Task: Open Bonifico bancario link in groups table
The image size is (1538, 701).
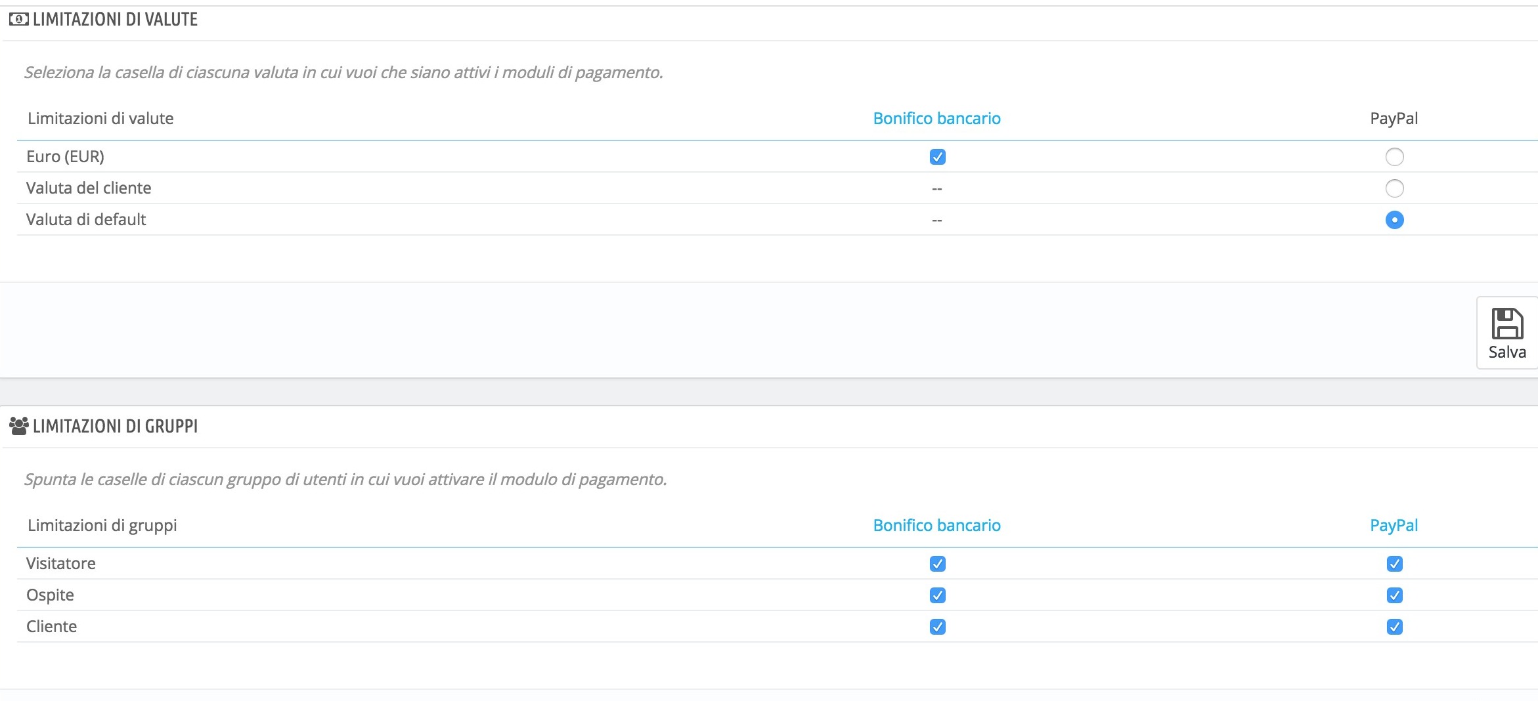Action: (x=936, y=526)
